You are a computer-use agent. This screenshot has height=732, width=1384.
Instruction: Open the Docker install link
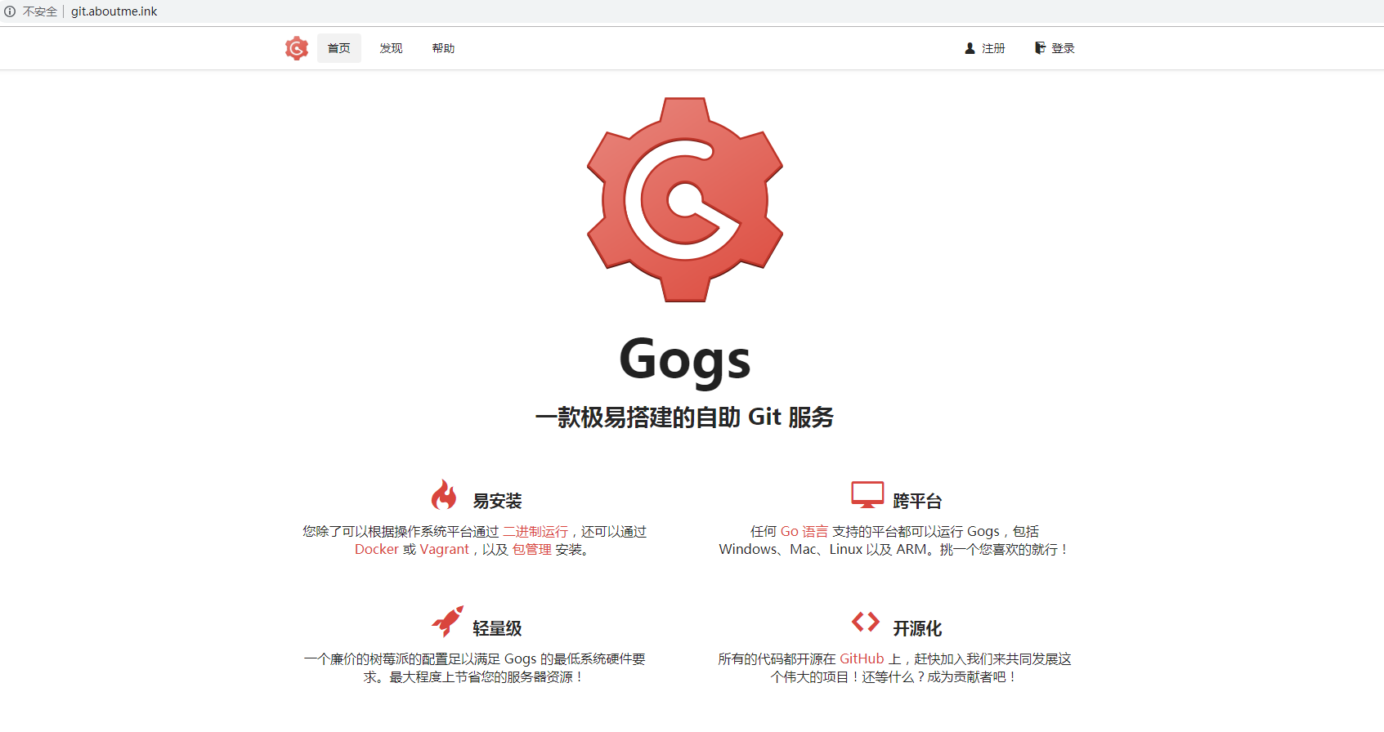coord(377,549)
